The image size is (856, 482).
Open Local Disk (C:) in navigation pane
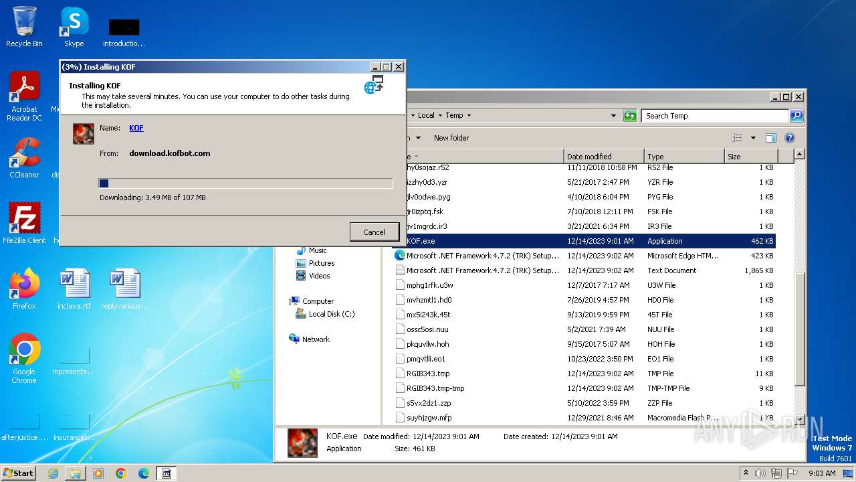[x=326, y=314]
